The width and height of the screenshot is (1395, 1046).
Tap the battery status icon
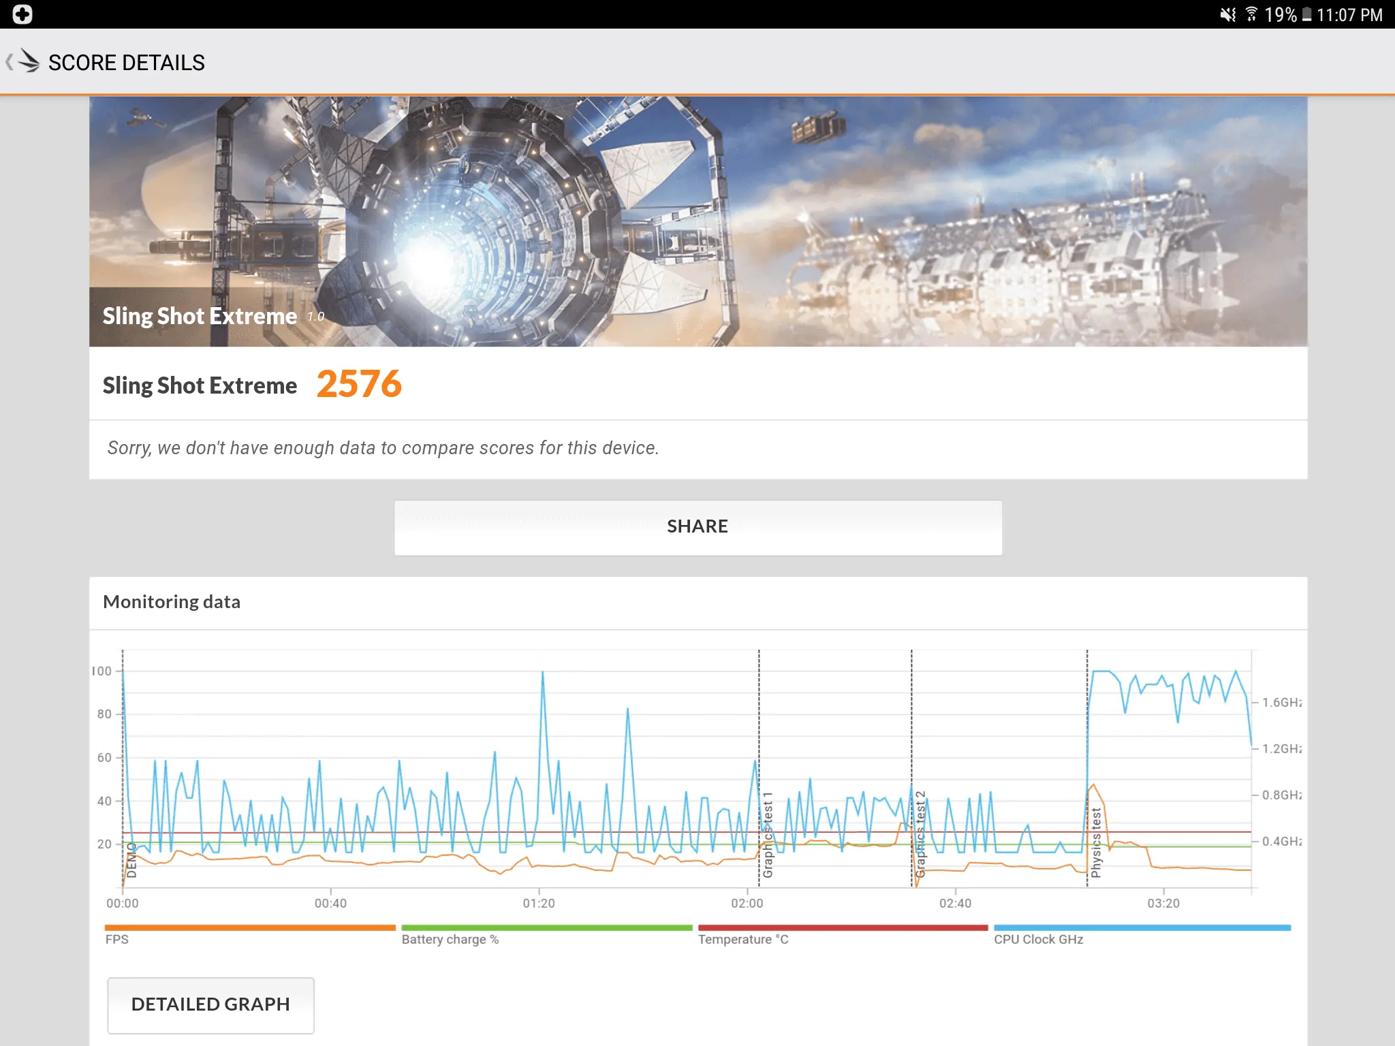point(1306,14)
